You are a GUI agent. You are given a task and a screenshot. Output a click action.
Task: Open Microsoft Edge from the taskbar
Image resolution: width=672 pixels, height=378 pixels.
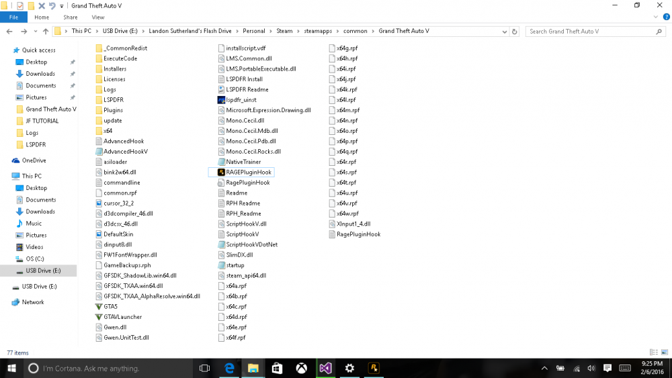[x=229, y=368]
